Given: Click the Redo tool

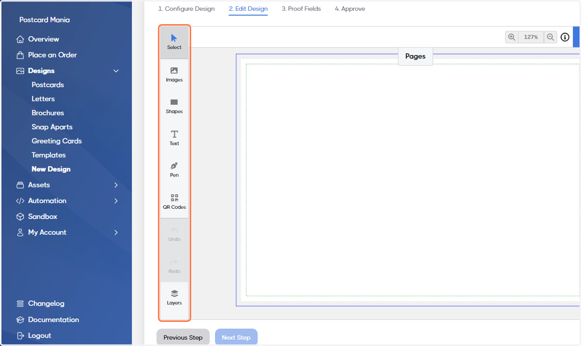Looking at the screenshot, I should [174, 266].
